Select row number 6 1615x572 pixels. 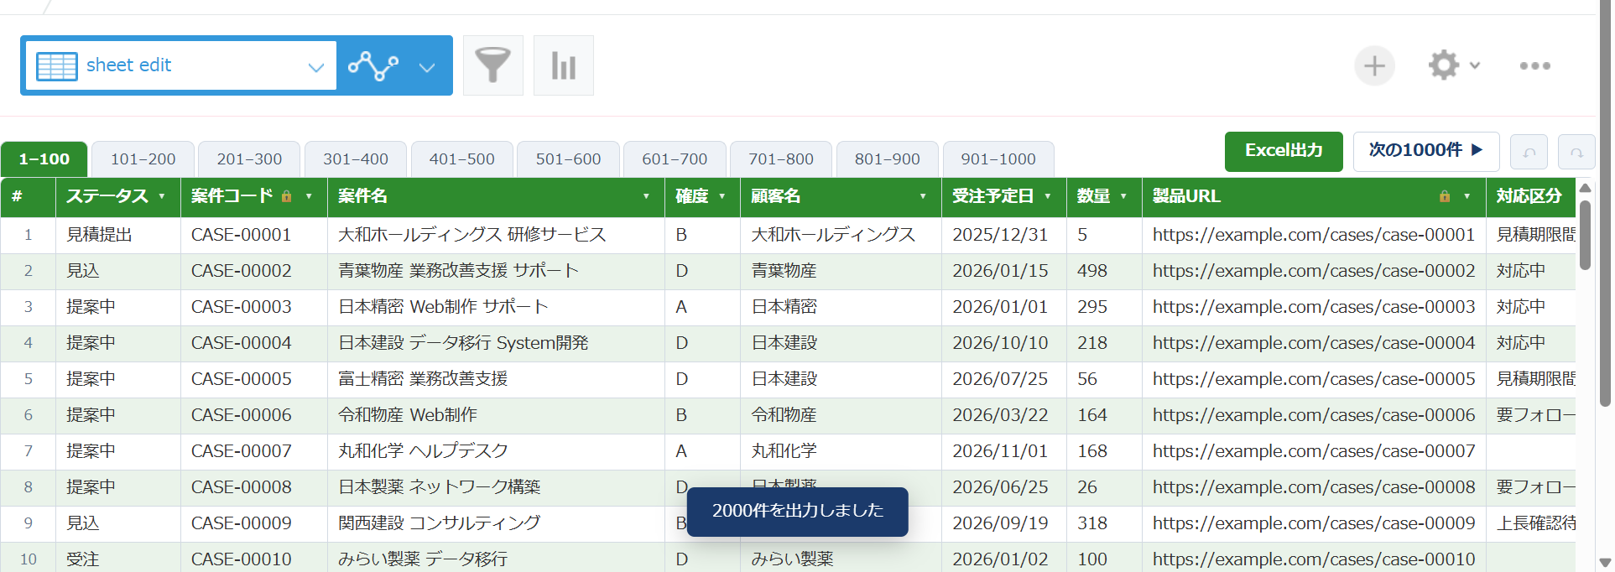28,415
